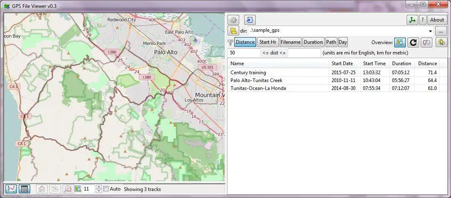
Task: Click the Menlo Park label on the map
Action: point(155,43)
